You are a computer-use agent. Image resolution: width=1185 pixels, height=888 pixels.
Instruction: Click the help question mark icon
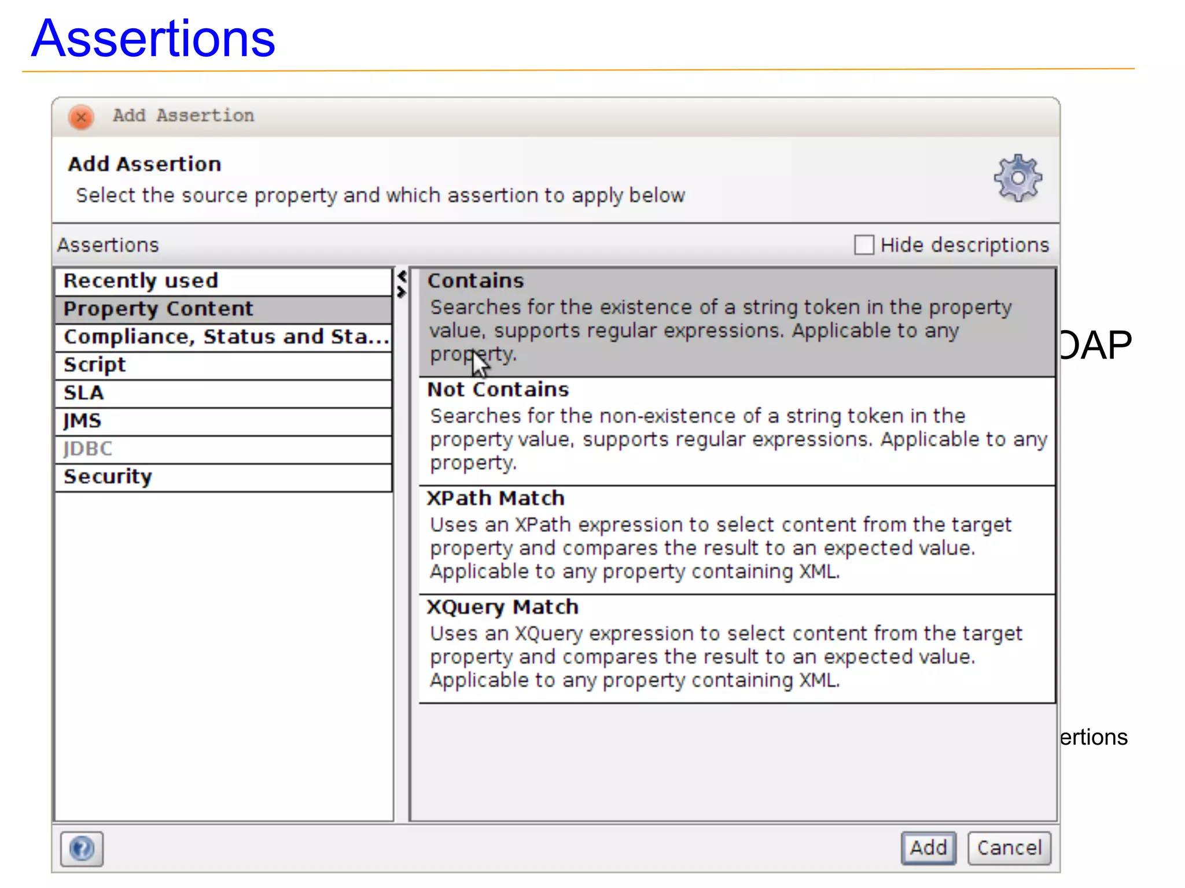coord(82,849)
